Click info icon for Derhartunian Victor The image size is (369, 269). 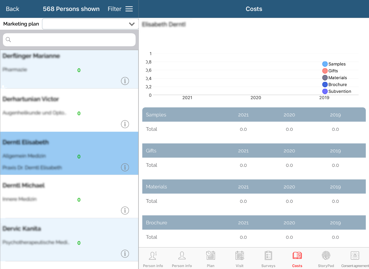tap(125, 124)
